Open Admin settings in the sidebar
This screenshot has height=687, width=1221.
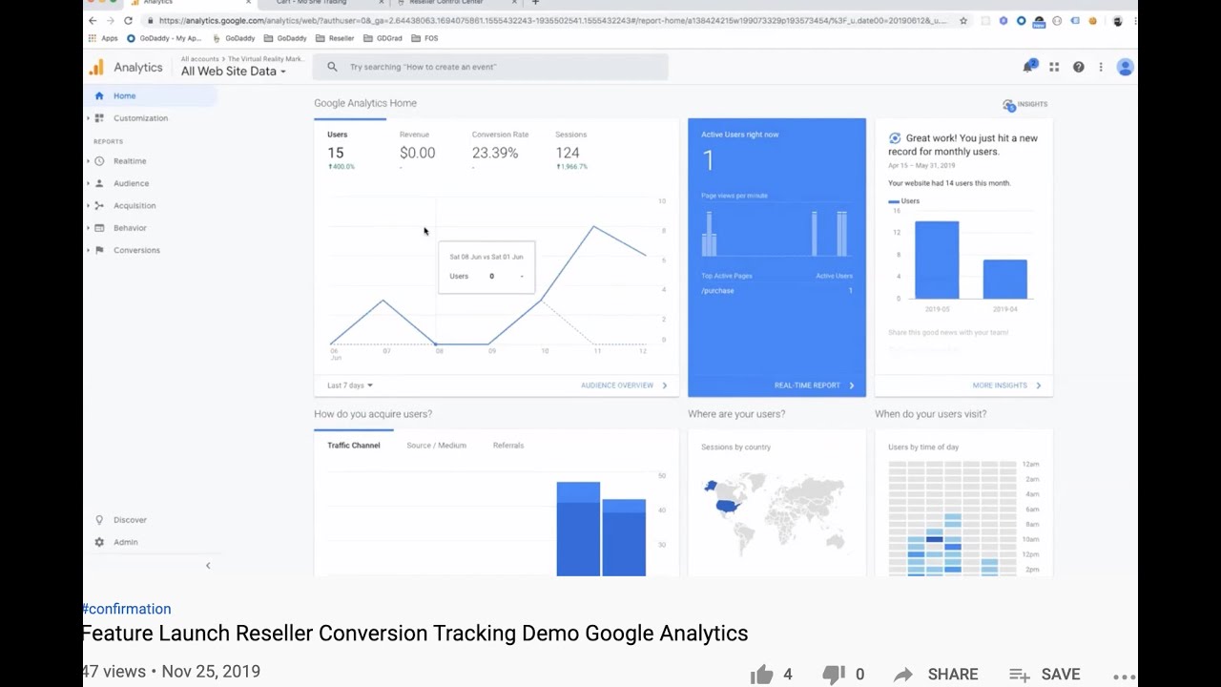pos(126,542)
